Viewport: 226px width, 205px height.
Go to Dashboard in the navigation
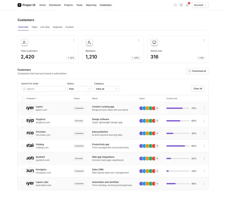[55, 5]
